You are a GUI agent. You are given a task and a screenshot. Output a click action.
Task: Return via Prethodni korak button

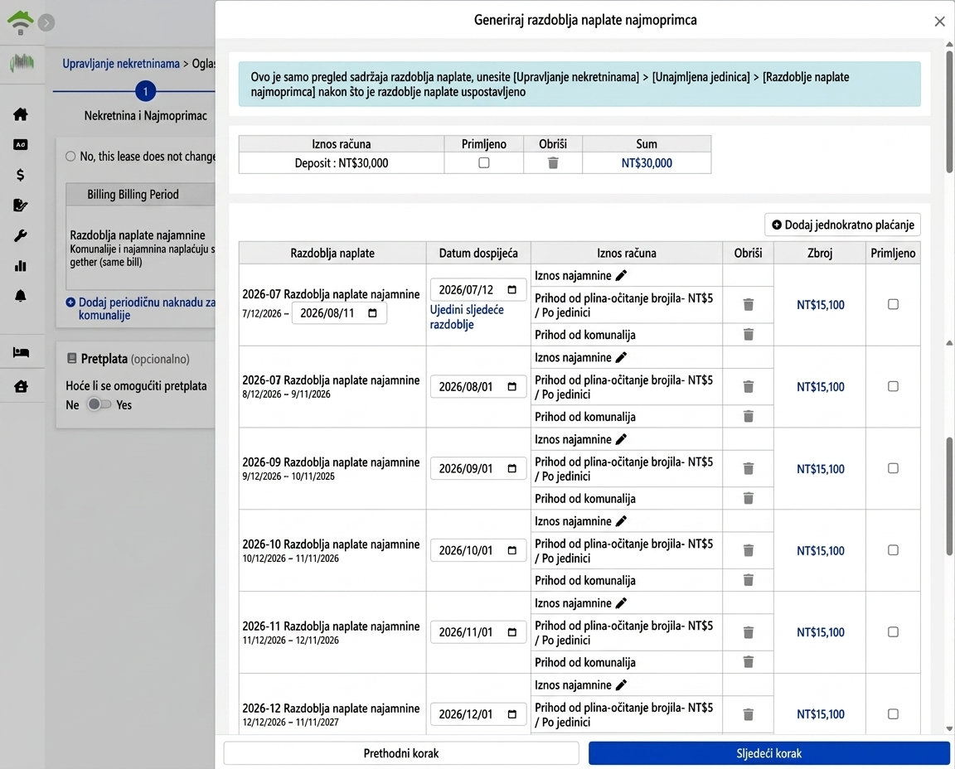400,753
